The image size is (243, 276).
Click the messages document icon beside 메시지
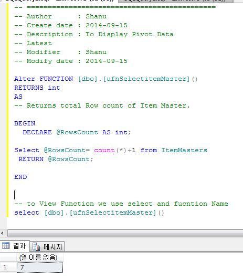36,247
